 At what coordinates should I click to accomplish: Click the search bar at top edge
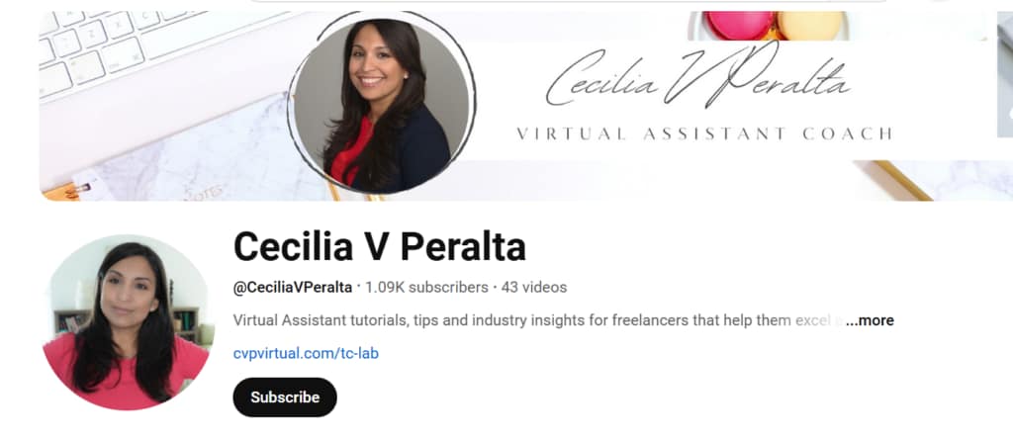(x=569, y=1)
